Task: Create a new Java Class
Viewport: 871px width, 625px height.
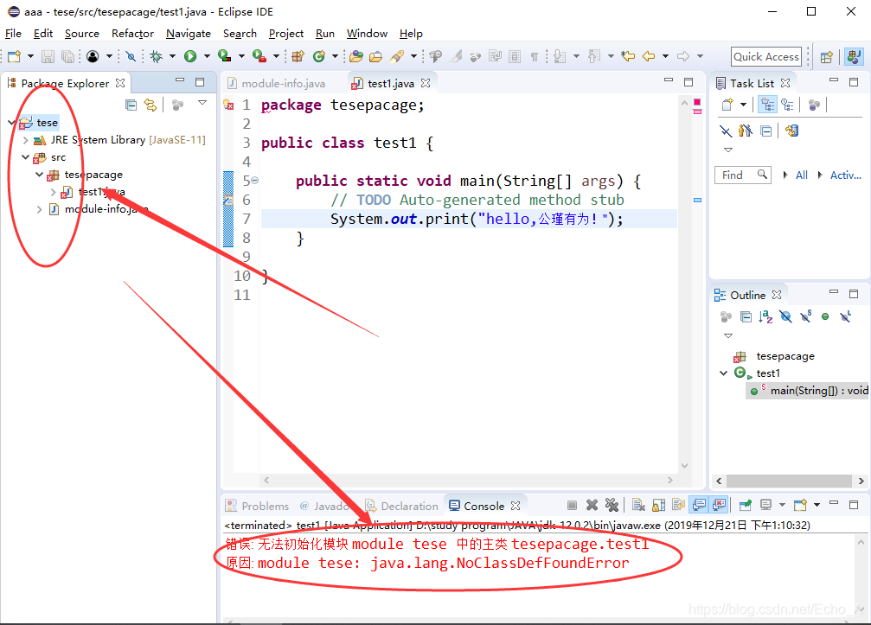Action: [319, 56]
